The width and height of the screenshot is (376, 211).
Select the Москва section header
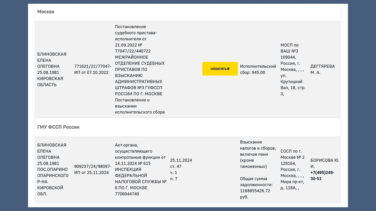pyautogui.click(x=46, y=12)
